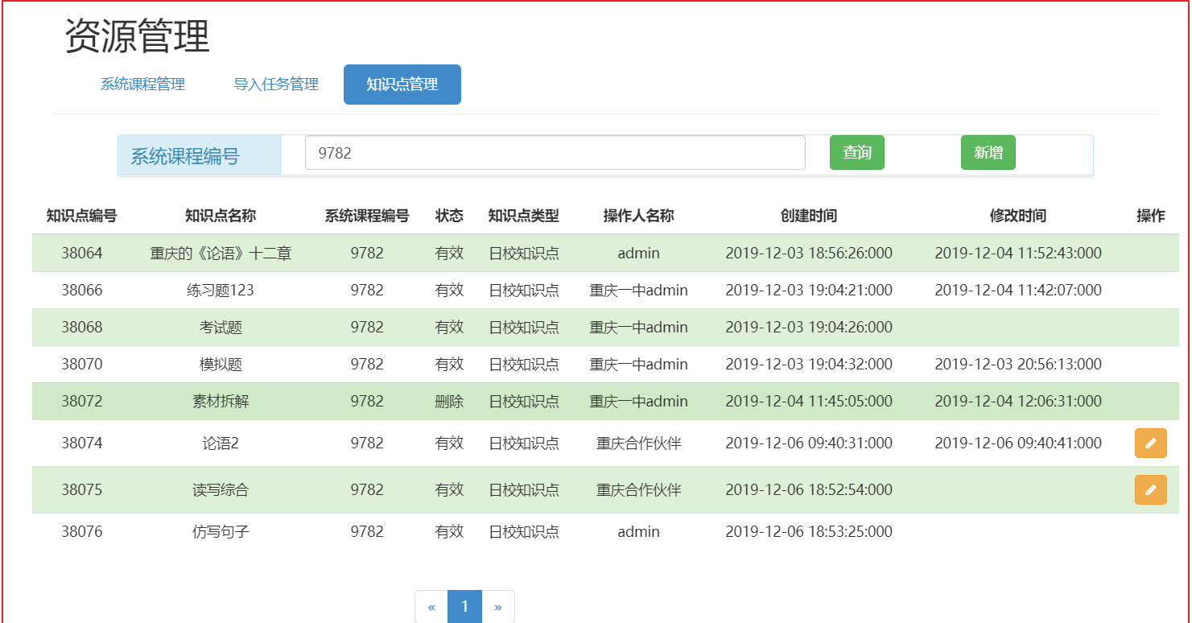Go to previous page with « arrow

[x=431, y=607]
